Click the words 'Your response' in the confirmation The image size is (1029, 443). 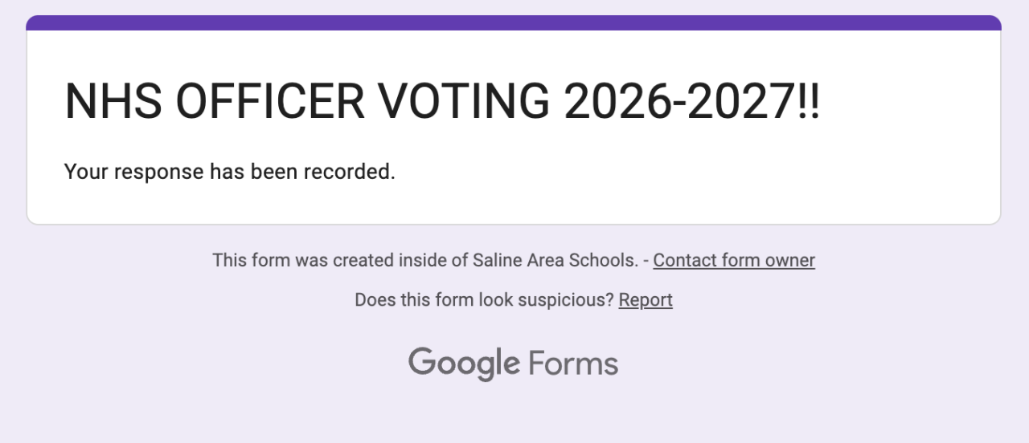[134, 172]
